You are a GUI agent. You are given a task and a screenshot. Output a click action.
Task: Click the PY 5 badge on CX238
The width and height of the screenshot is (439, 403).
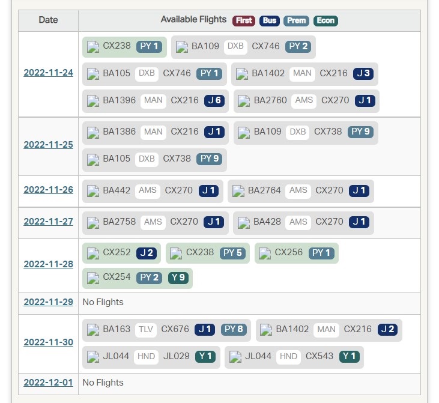click(x=232, y=253)
